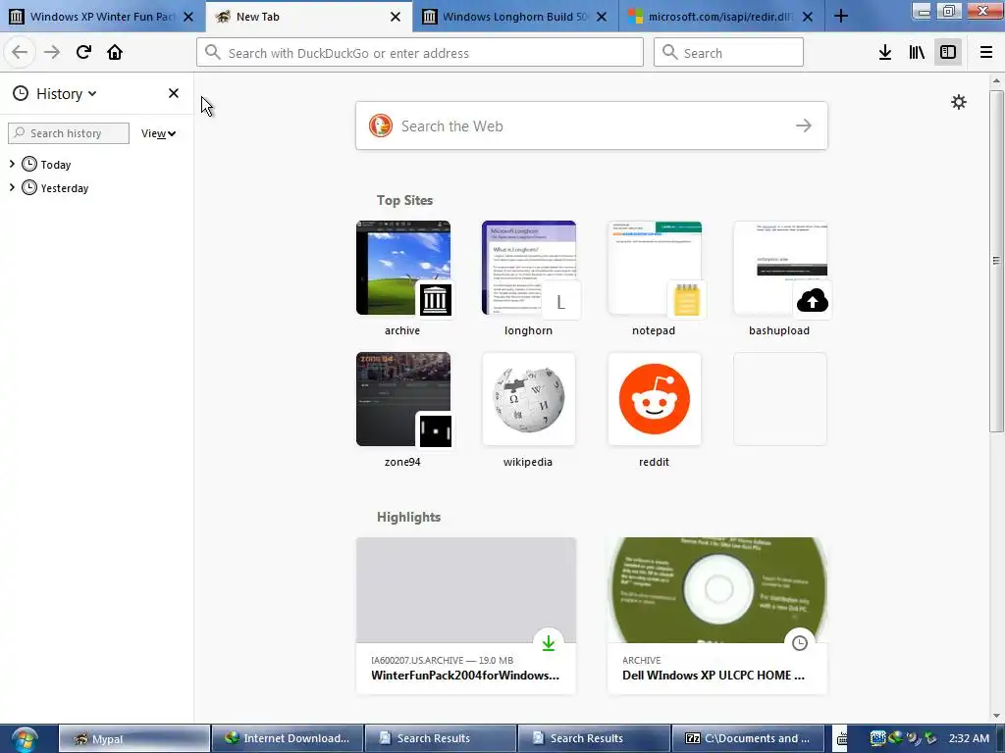Open the wikipedia top site tile

529,399
